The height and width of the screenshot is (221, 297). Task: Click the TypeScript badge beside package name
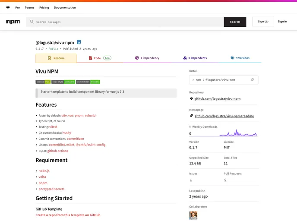[79, 42]
